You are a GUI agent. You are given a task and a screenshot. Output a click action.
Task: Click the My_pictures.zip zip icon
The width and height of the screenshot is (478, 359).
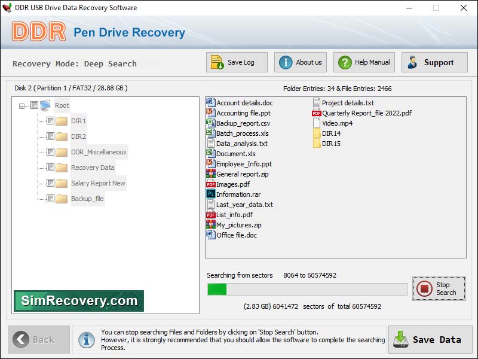(x=210, y=224)
